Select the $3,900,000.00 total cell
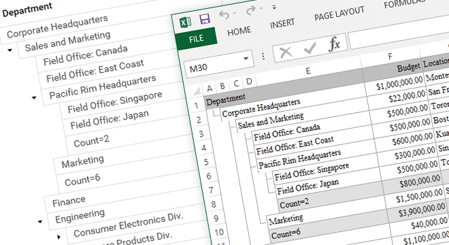The width and height of the screenshot is (449, 245). coord(422,210)
